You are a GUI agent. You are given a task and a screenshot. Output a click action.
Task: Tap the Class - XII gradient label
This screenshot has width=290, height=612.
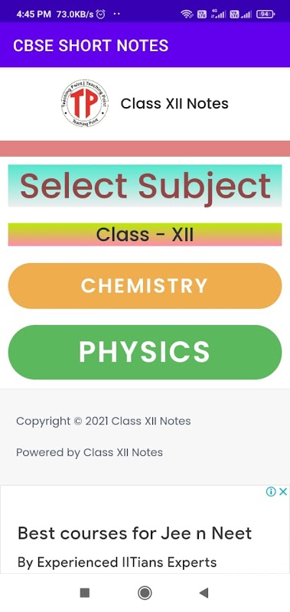point(145,235)
